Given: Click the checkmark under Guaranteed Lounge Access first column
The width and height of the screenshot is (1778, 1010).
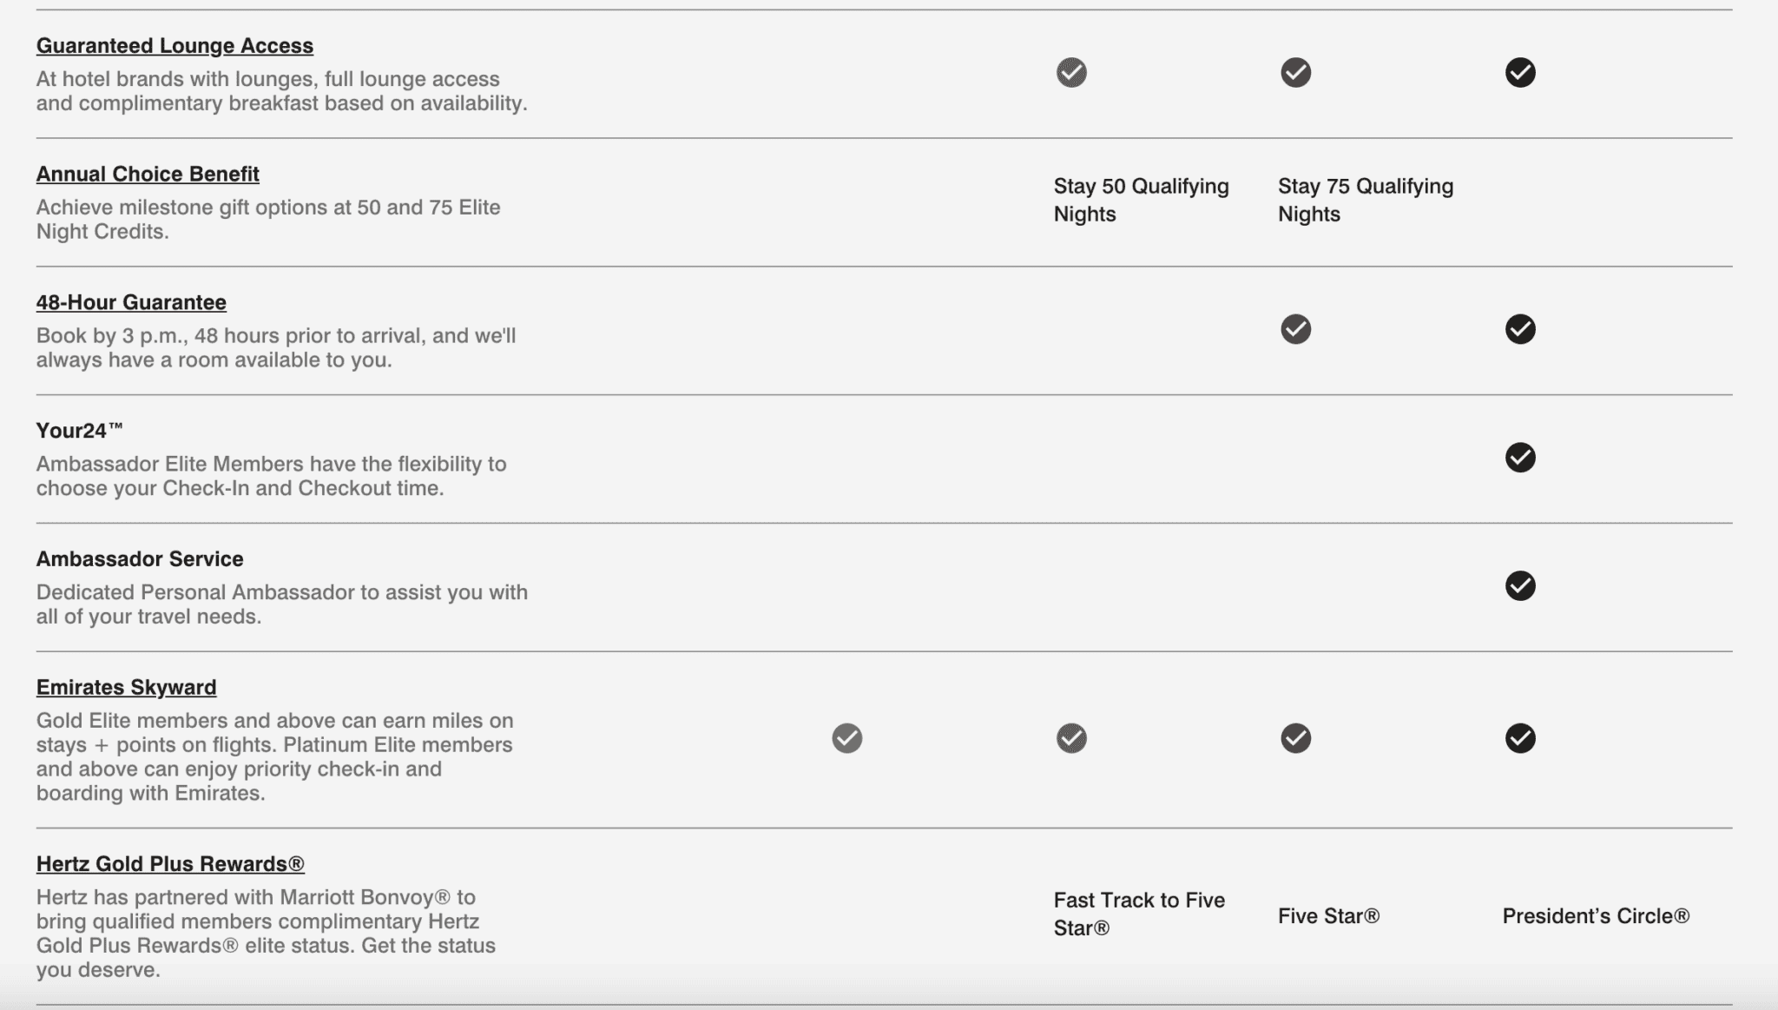Looking at the screenshot, I should point(1071,74).
